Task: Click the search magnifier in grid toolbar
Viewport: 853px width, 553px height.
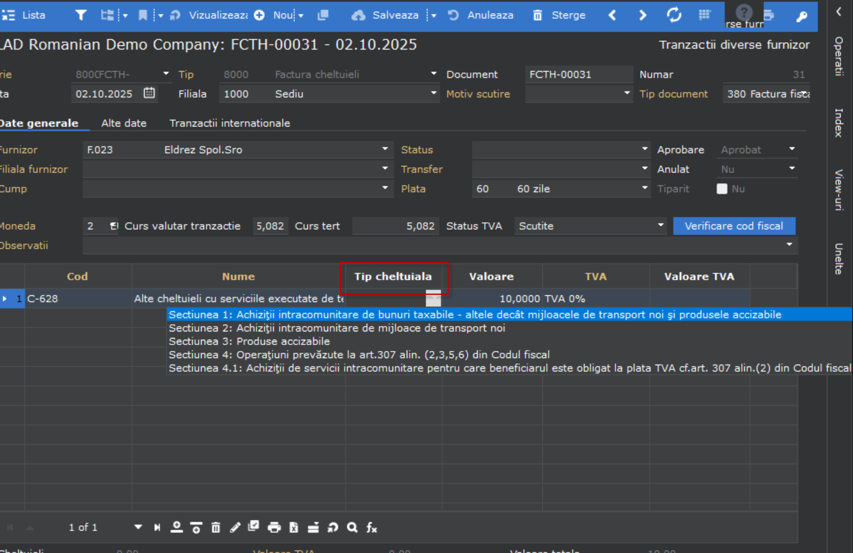Action: tap(352, 528)
